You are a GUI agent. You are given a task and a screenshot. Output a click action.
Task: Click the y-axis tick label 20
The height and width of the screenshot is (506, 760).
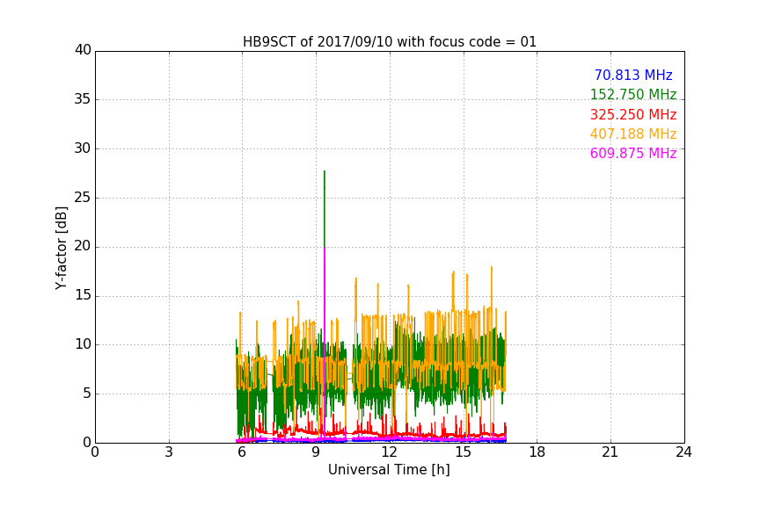[83, 246]
